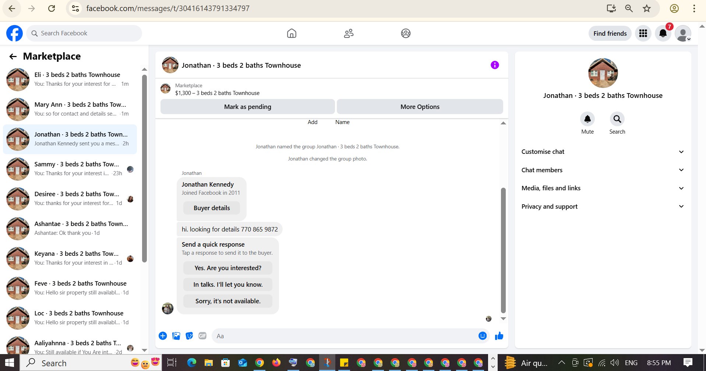
Task: Expand Media, files and links section
Action: coord(603,188)
